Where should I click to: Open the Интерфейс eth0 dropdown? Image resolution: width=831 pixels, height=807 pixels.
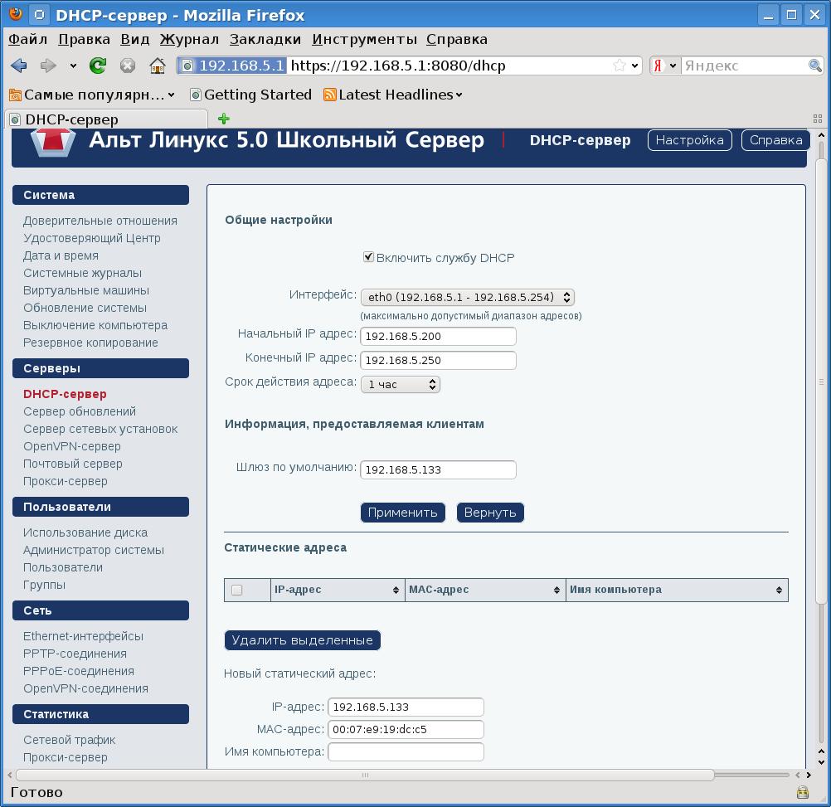467,297
